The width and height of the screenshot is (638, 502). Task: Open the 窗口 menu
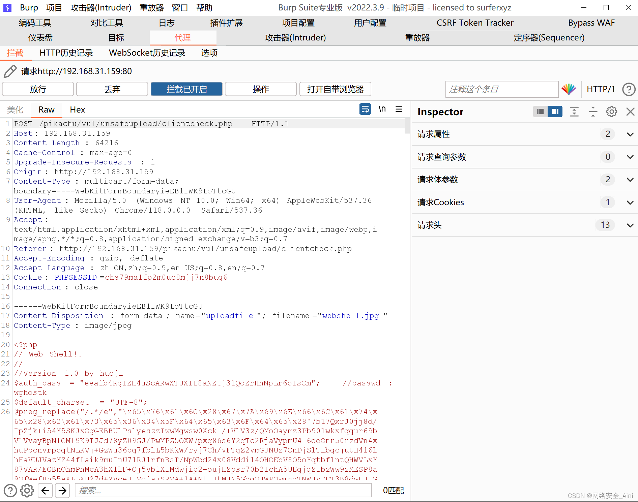(x=180, y=7)
